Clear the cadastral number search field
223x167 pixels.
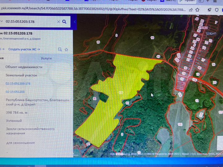click(x=59, y=22)
